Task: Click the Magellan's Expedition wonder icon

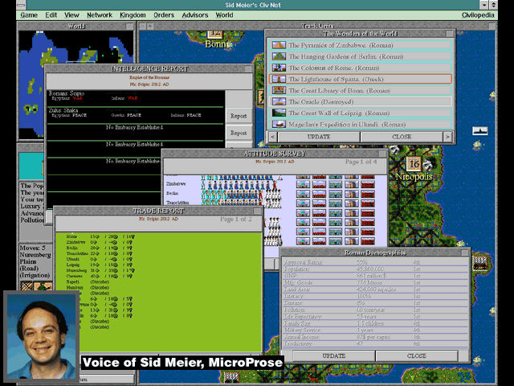Action: point(279,124)
